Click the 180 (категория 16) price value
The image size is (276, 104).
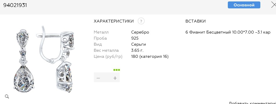click(150, 57)
